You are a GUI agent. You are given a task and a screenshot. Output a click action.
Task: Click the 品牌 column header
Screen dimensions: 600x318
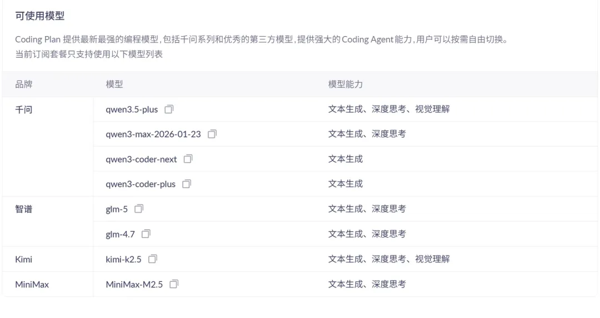point(23,84)
